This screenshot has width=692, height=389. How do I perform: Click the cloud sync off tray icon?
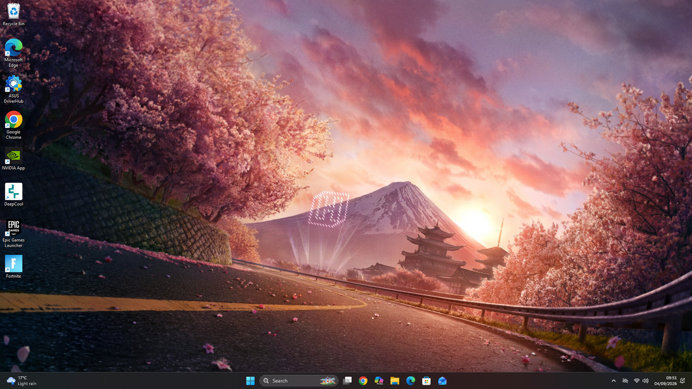coord(625,380)
